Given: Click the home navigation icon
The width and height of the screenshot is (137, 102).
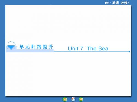Looking at the screenshot, I should [73, 99].
